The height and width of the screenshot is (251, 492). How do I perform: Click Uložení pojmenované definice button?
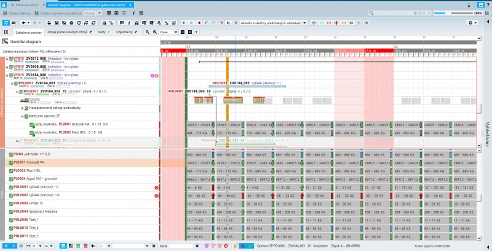pos(51,12)
